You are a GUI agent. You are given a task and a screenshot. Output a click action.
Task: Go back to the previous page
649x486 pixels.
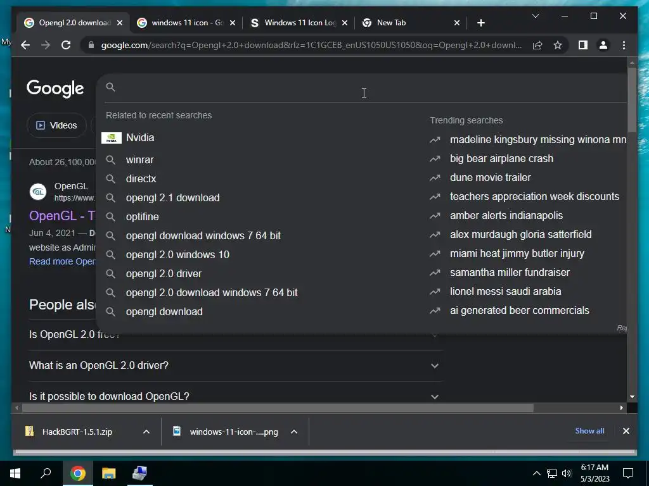[x=25, y=45]
